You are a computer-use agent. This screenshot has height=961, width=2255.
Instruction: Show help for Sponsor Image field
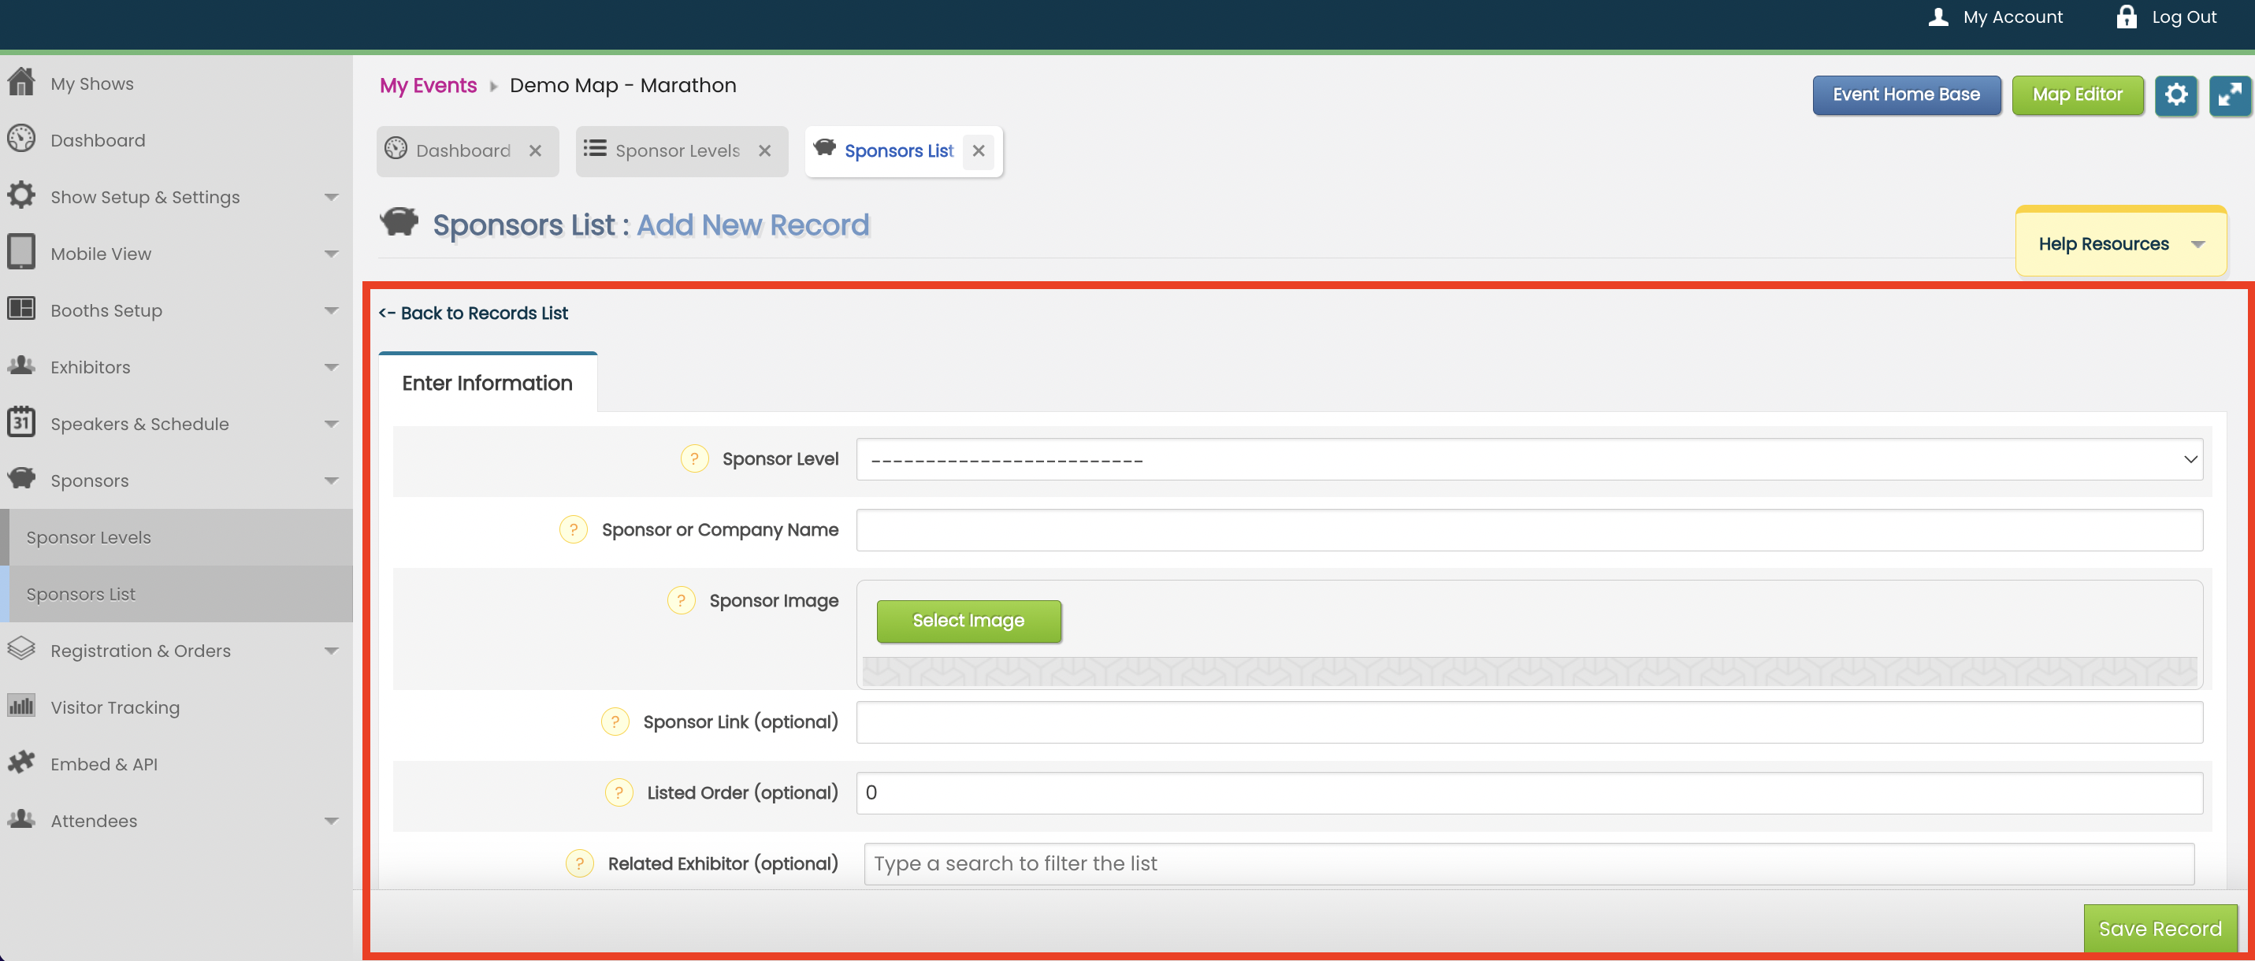tap(681, 600)
